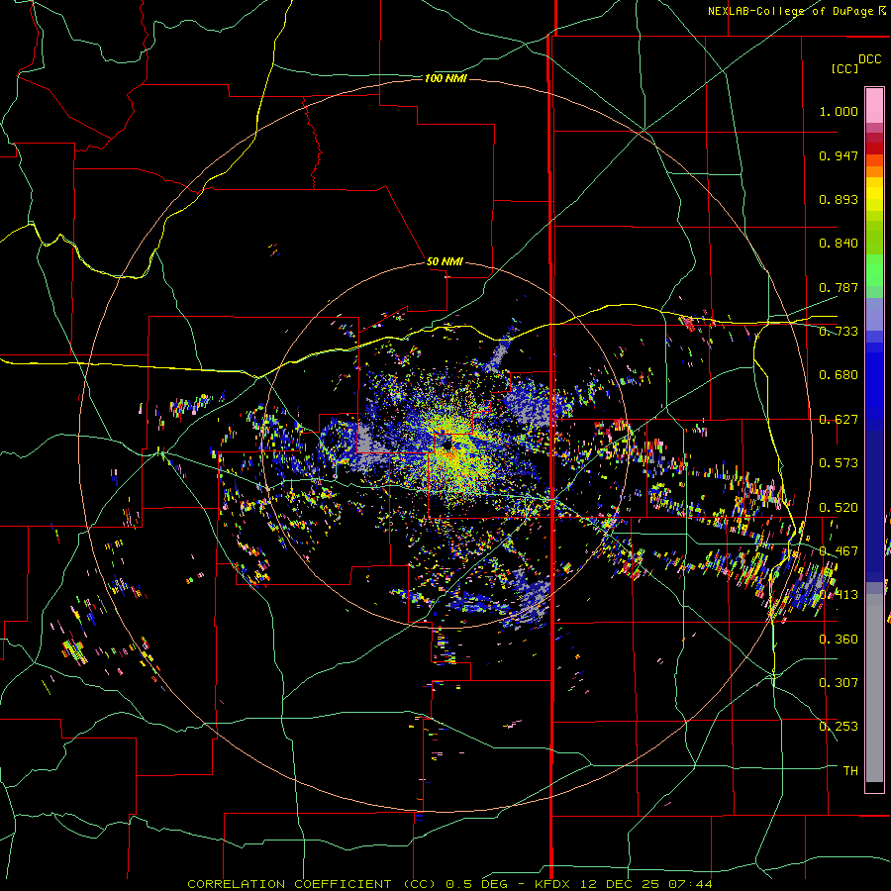Click the bright green color bar segment
Image resolution: width=891 pixels, height=891 pixels.
[874, 270]
